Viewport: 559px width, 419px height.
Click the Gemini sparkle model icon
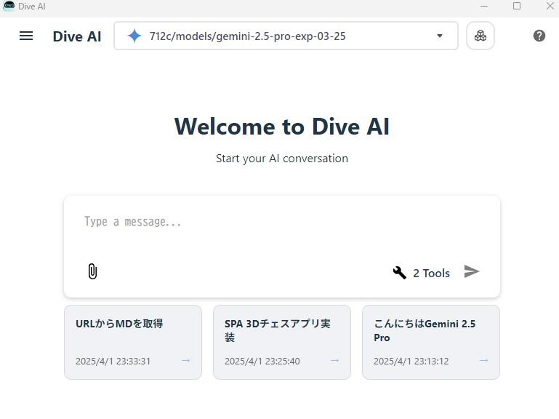(134, 36)
